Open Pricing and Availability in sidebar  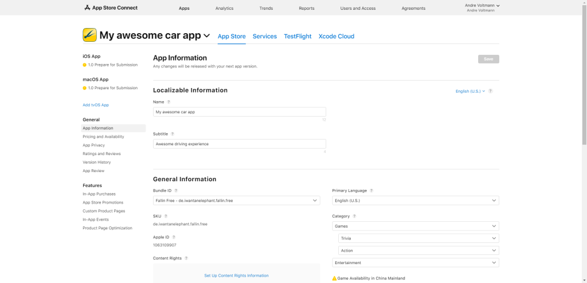(103, 137)
